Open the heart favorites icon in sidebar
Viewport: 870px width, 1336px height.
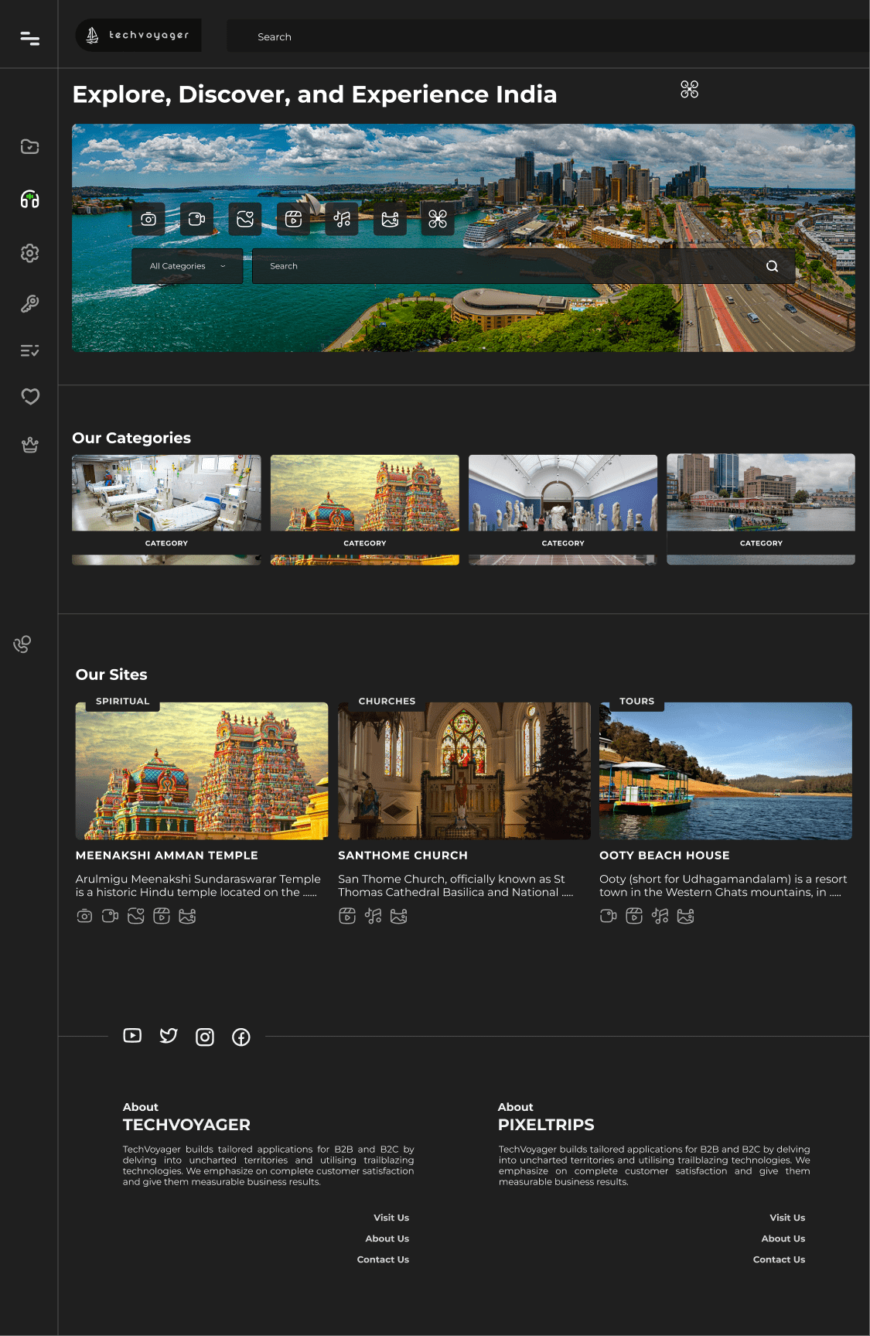pyautogui.click(x=29, y=397)
